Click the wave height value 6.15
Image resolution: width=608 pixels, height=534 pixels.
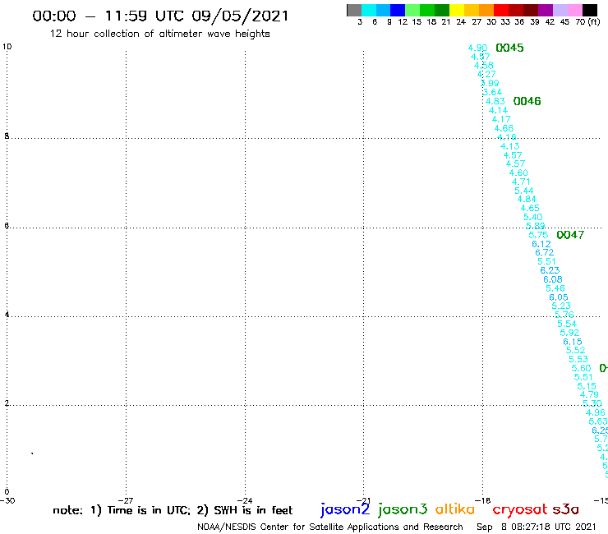point(573,342)
